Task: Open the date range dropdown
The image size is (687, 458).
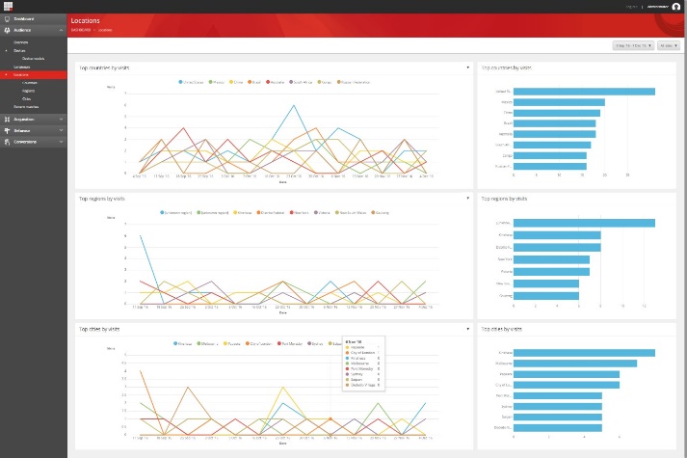Action: pyautogui.click(x=634, y=45)
